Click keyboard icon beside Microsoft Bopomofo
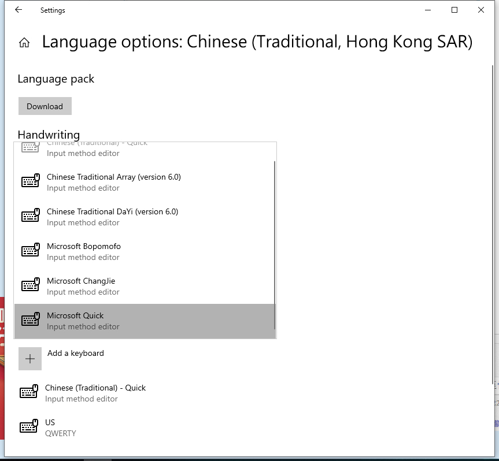This screenshot has width=499, height=461. click(x=31, y=250)
